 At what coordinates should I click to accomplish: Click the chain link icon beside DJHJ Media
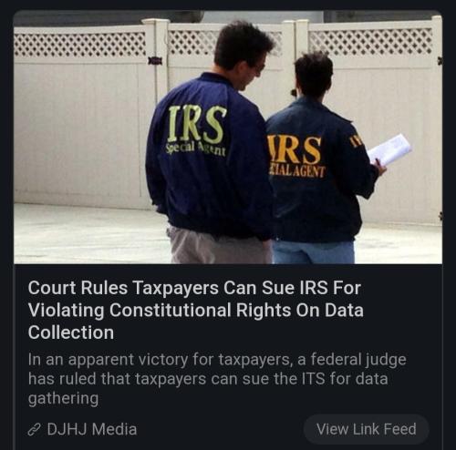point(34,430)
